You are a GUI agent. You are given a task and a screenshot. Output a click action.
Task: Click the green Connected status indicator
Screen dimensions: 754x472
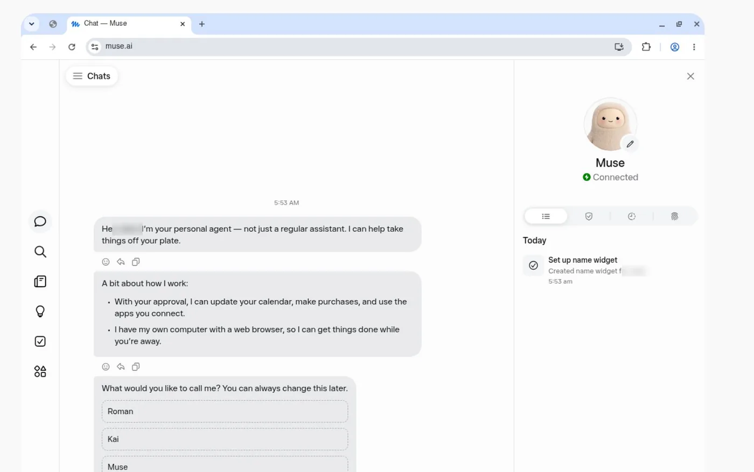587,177
